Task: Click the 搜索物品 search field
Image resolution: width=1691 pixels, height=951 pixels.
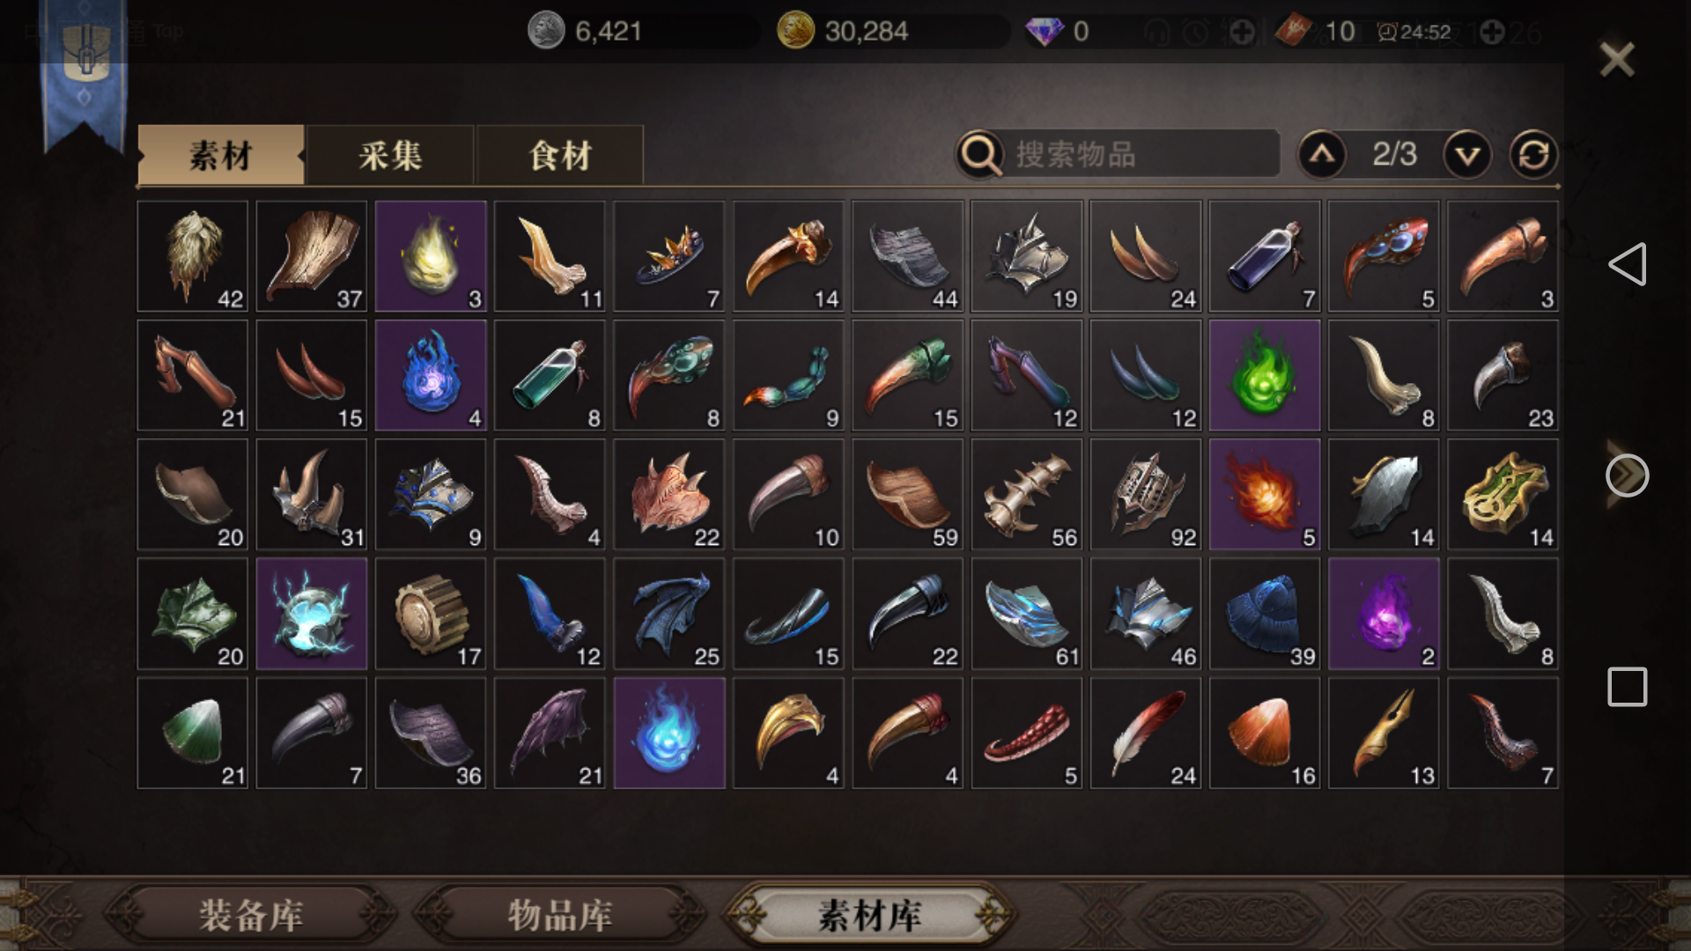Action: [1119, 154]
